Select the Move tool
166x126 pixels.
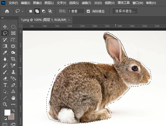pyautogui.click(x=5, y=27)
